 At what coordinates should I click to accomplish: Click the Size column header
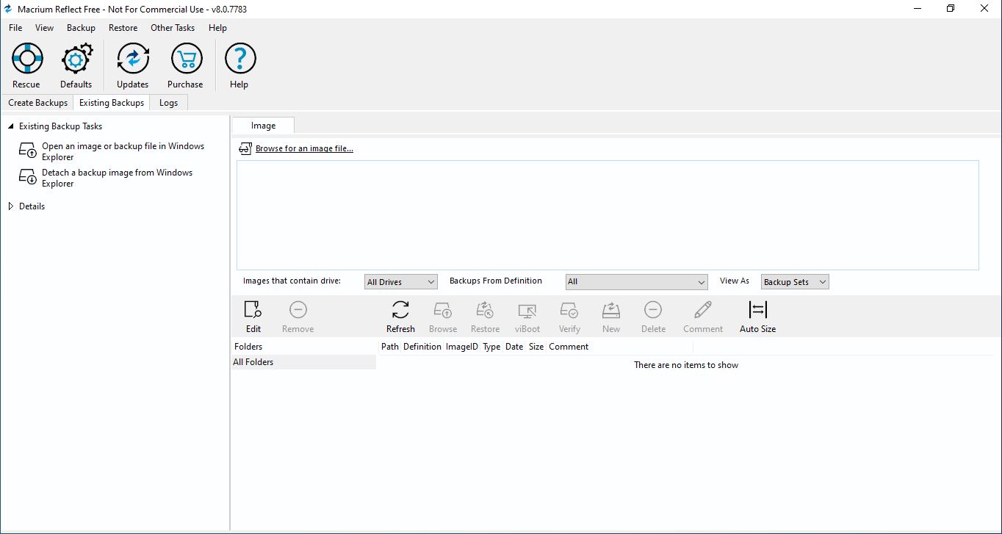[536, 347]
